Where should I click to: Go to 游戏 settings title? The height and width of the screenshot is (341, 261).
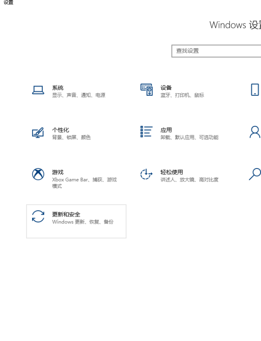click(x=58, y=172)
